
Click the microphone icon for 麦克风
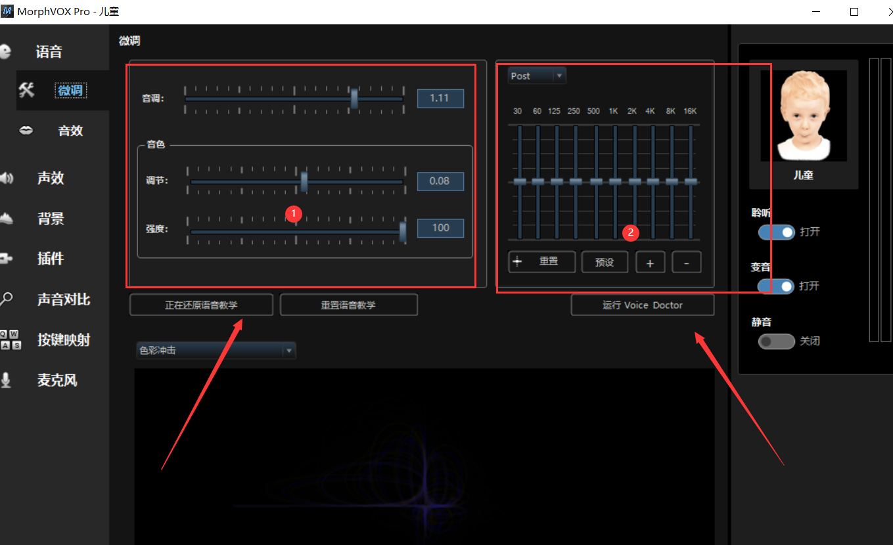(x=6, y=380)
